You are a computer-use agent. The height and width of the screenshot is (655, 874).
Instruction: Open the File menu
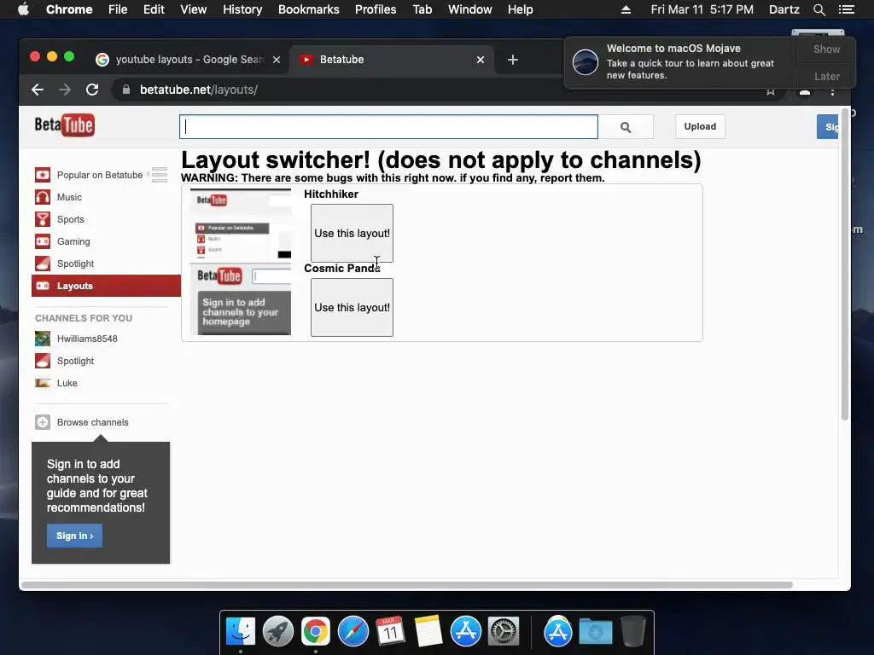pos(118,9)
